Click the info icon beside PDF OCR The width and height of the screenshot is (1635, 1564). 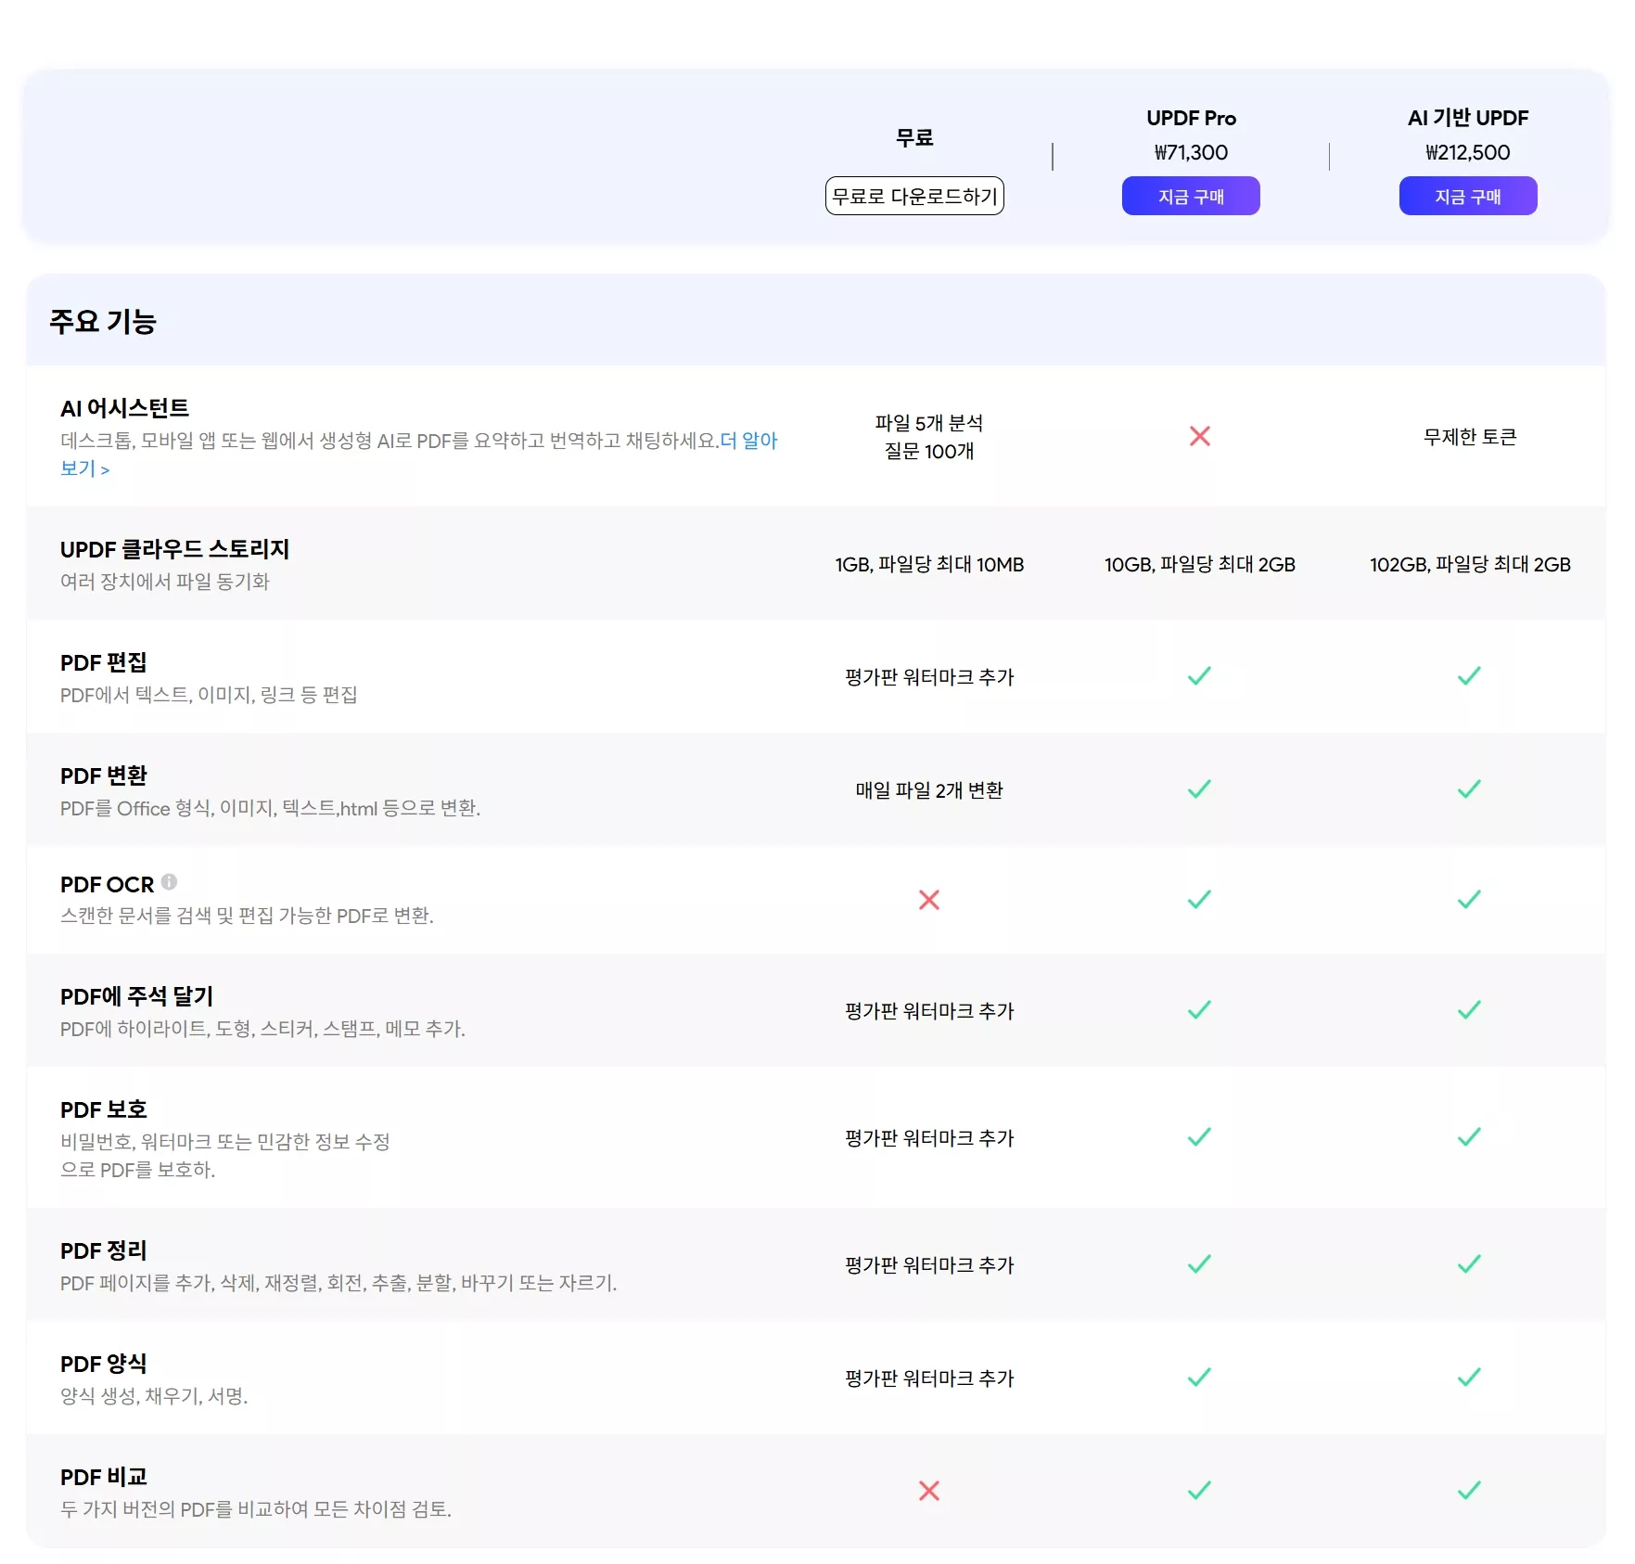(169, 881)
